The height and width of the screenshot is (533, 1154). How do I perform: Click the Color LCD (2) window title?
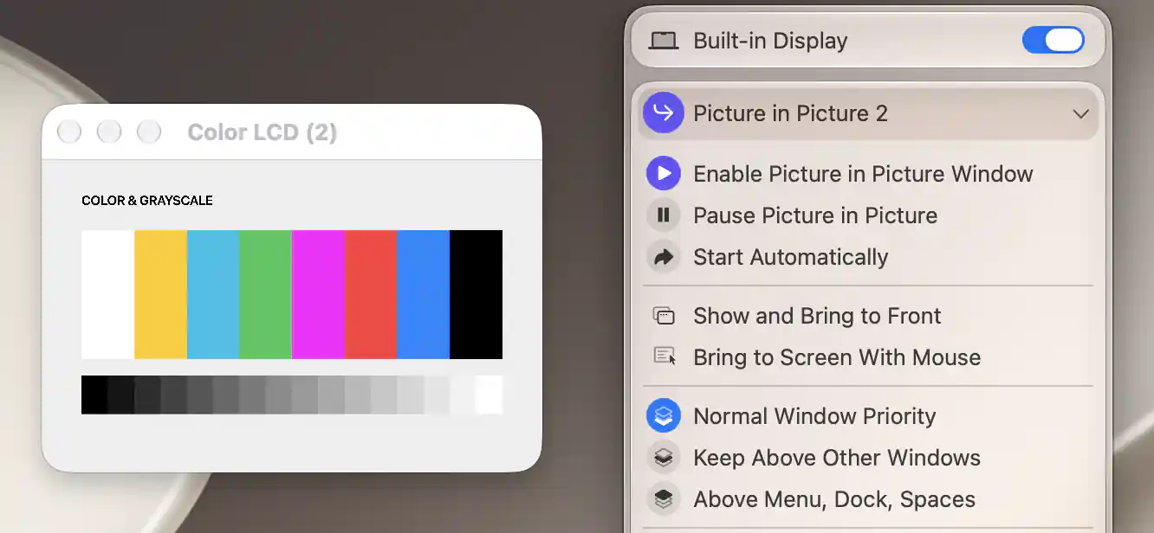coord(263,132)
